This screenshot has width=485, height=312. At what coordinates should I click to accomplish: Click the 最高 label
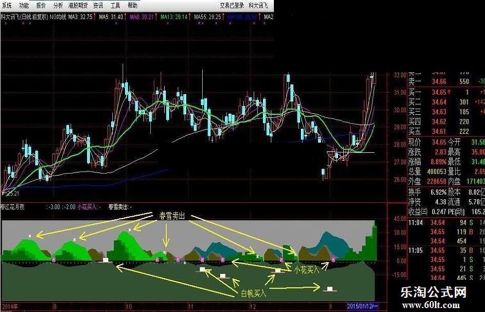454,152
